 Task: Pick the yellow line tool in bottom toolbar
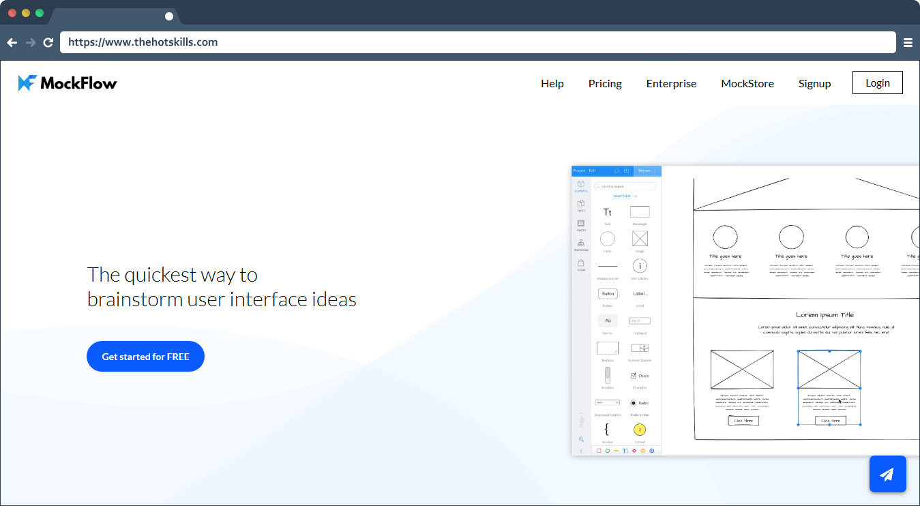(617, 451)
